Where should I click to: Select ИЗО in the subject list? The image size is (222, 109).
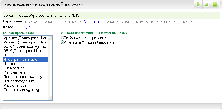click(25, 55)
